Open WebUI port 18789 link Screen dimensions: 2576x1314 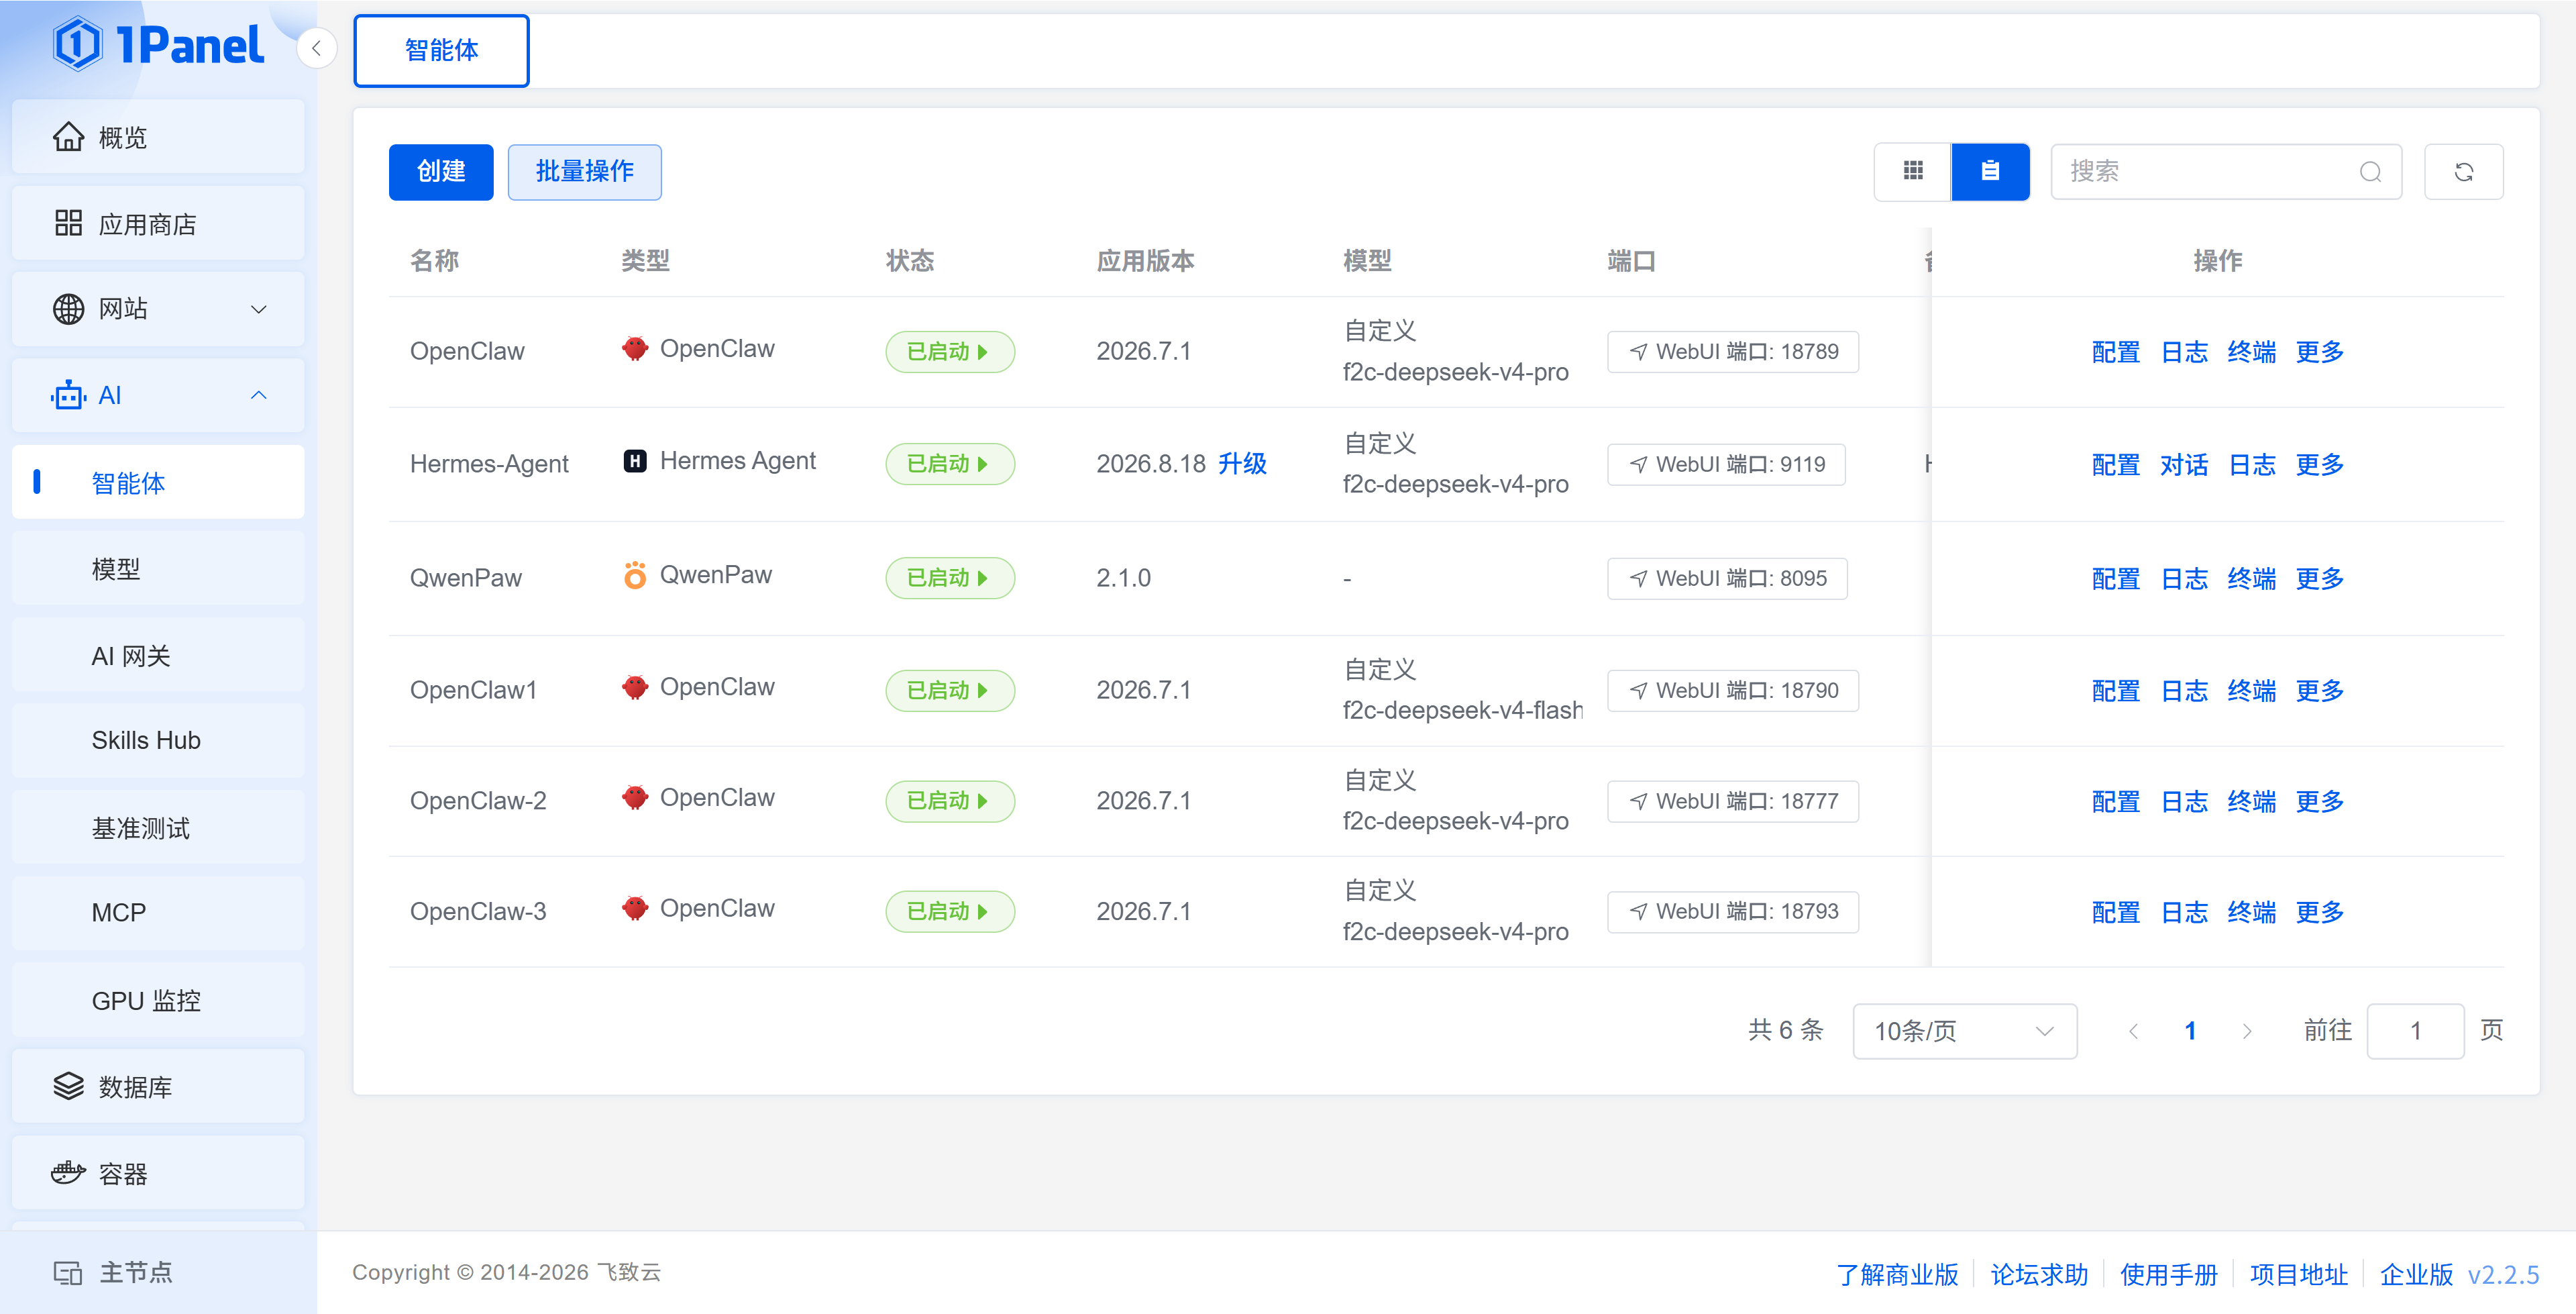(x=1732, y=351)
